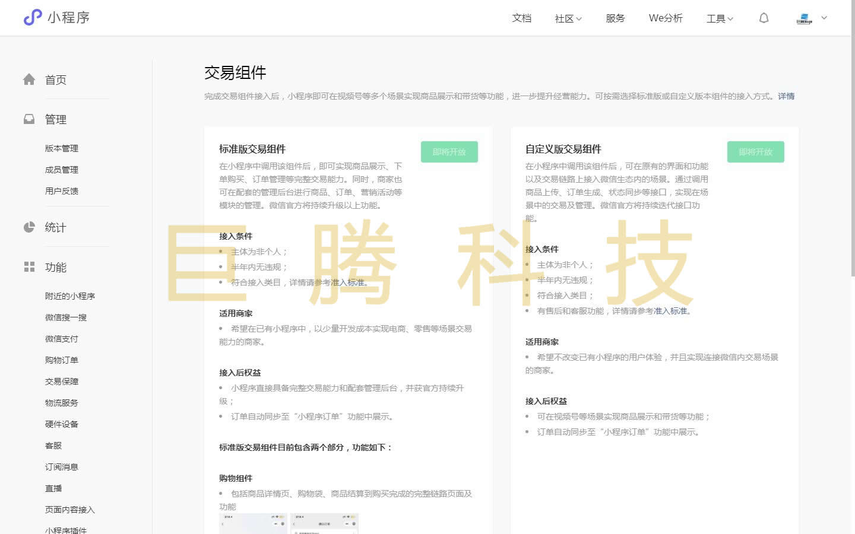The width and height of the screenshot is (855, 534).
Task: Open 准入标准 link in 标准版 card
Action: pyautogui.click(x=347, y=282)
